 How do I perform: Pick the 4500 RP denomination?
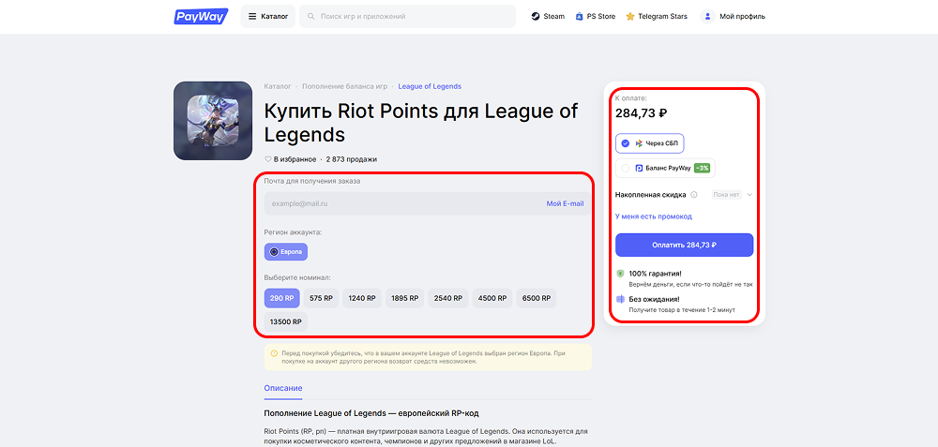coord(492,298)
